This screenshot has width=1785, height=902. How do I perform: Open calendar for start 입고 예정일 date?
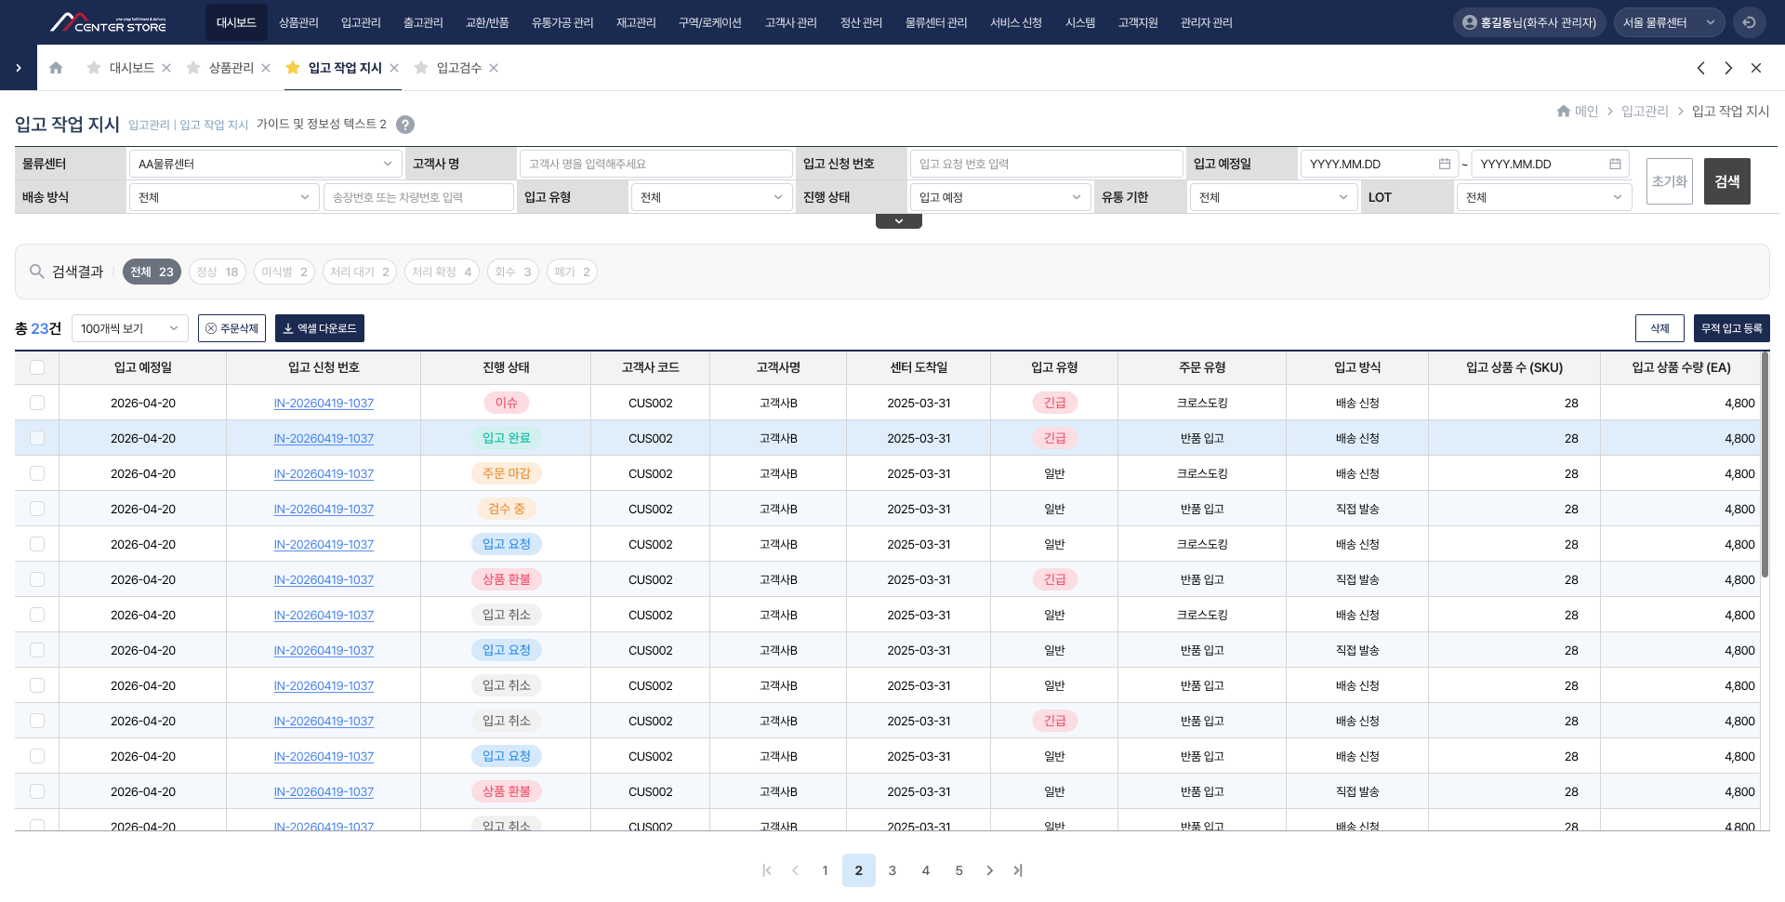(1444, 164)
